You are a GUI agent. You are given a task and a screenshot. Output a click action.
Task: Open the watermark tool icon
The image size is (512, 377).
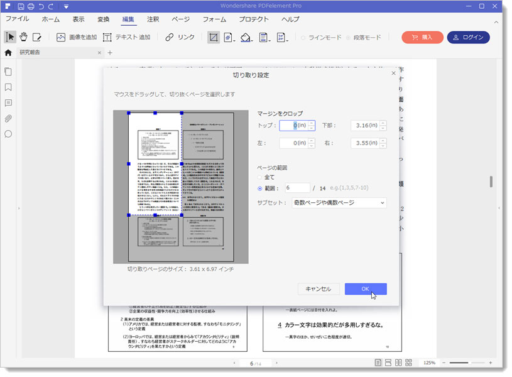[229, 37]
